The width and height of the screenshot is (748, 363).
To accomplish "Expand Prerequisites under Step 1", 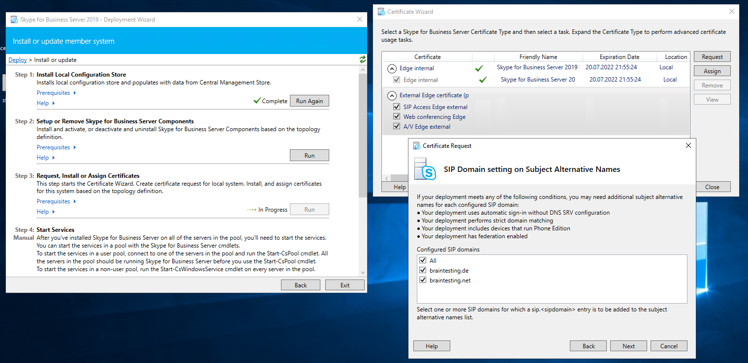I will 56,93.
